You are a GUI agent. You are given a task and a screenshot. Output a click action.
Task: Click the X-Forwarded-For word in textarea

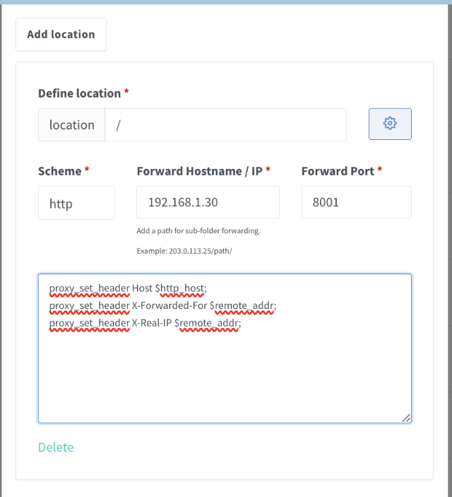[169, 305]
